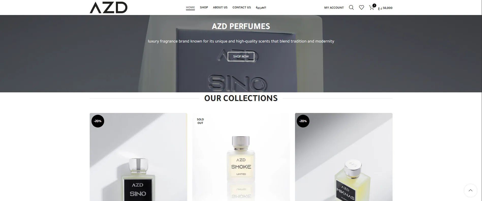Click the SHOP NOW button
Viewport: 482px width, 201px height.
(x=241, y=56)
